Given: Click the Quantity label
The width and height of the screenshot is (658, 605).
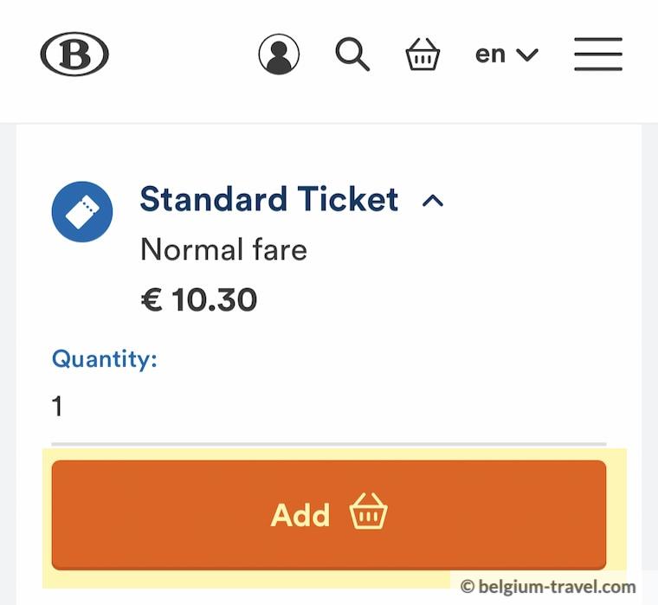Looking at the screenshot, I should 104,358.
